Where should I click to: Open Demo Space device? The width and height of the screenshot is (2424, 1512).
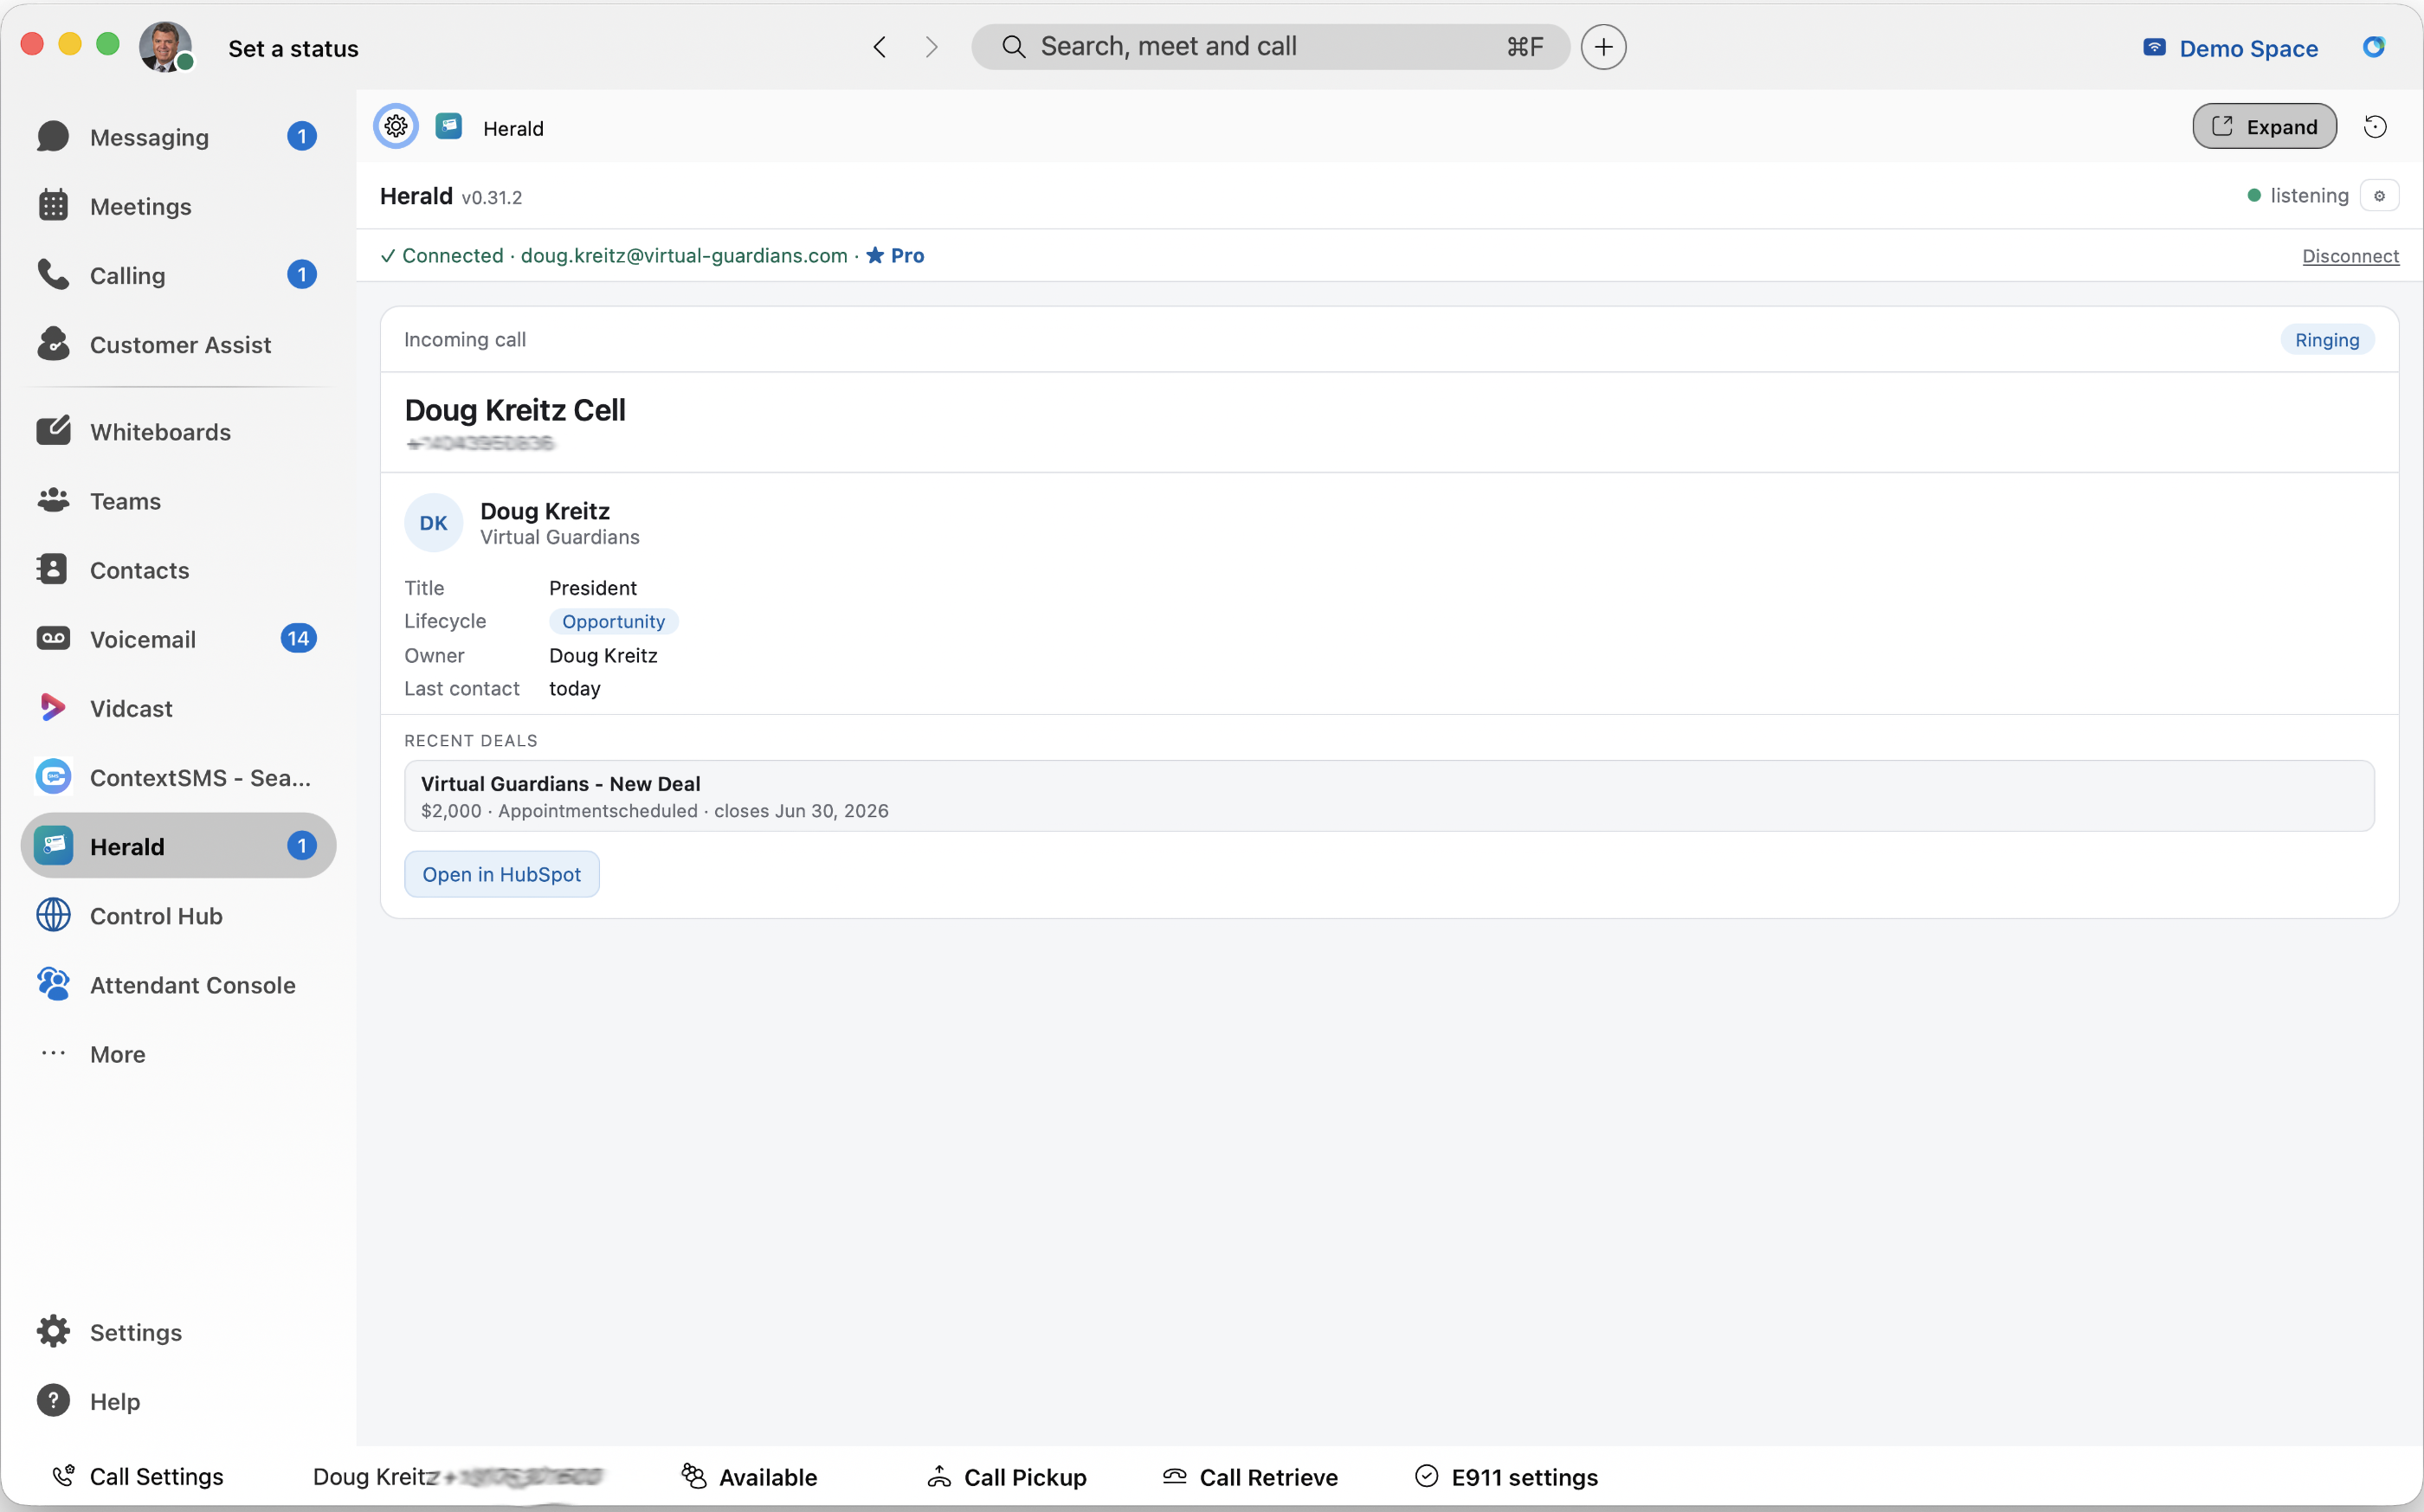click(x=2231, y=48)
